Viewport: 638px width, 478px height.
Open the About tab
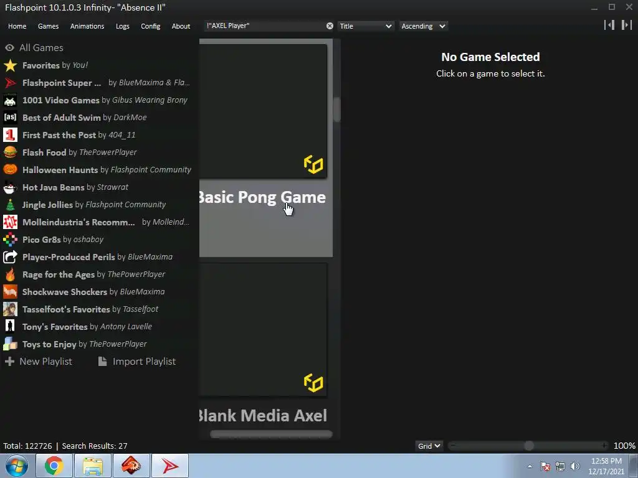tap(181, 26)
